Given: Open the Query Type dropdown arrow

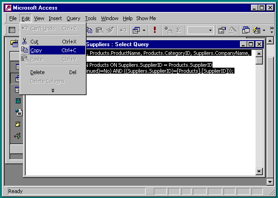Looking at the screenshot, I should [x=144, y=30].
